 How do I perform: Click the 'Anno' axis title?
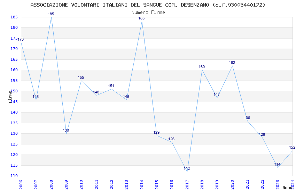287,188
